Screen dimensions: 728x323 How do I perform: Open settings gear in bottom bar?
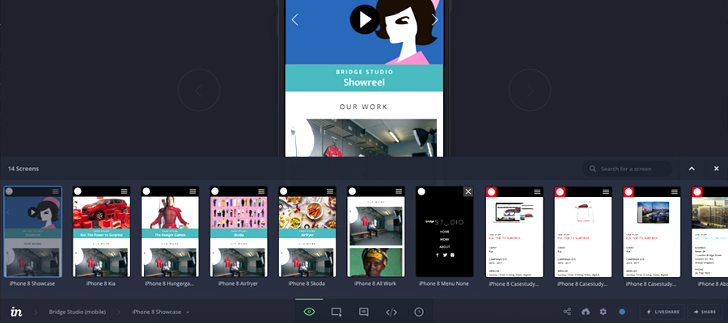coord(603,312)
